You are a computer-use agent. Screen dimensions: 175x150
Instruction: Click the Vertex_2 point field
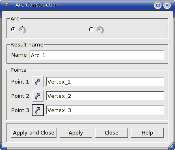click(105, 96)
